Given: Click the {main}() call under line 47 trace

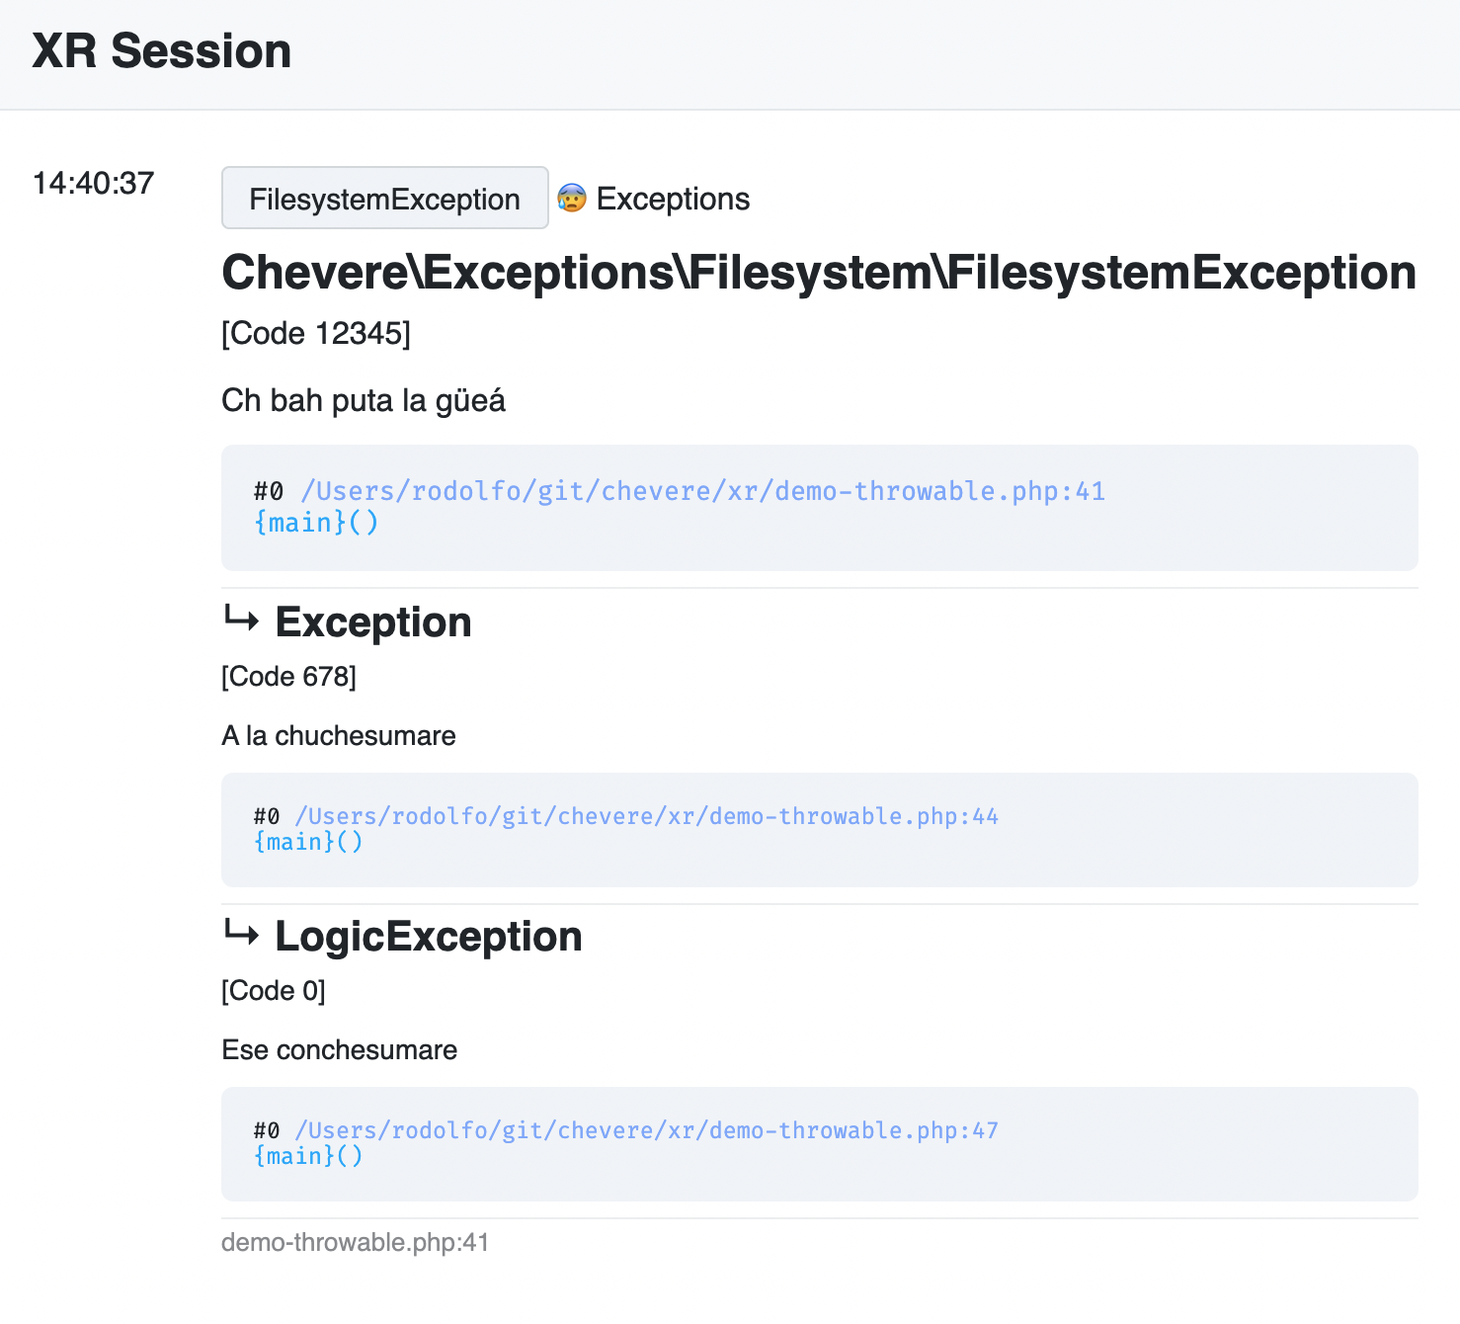Looking at the screenshot, I should [309, 1156].
